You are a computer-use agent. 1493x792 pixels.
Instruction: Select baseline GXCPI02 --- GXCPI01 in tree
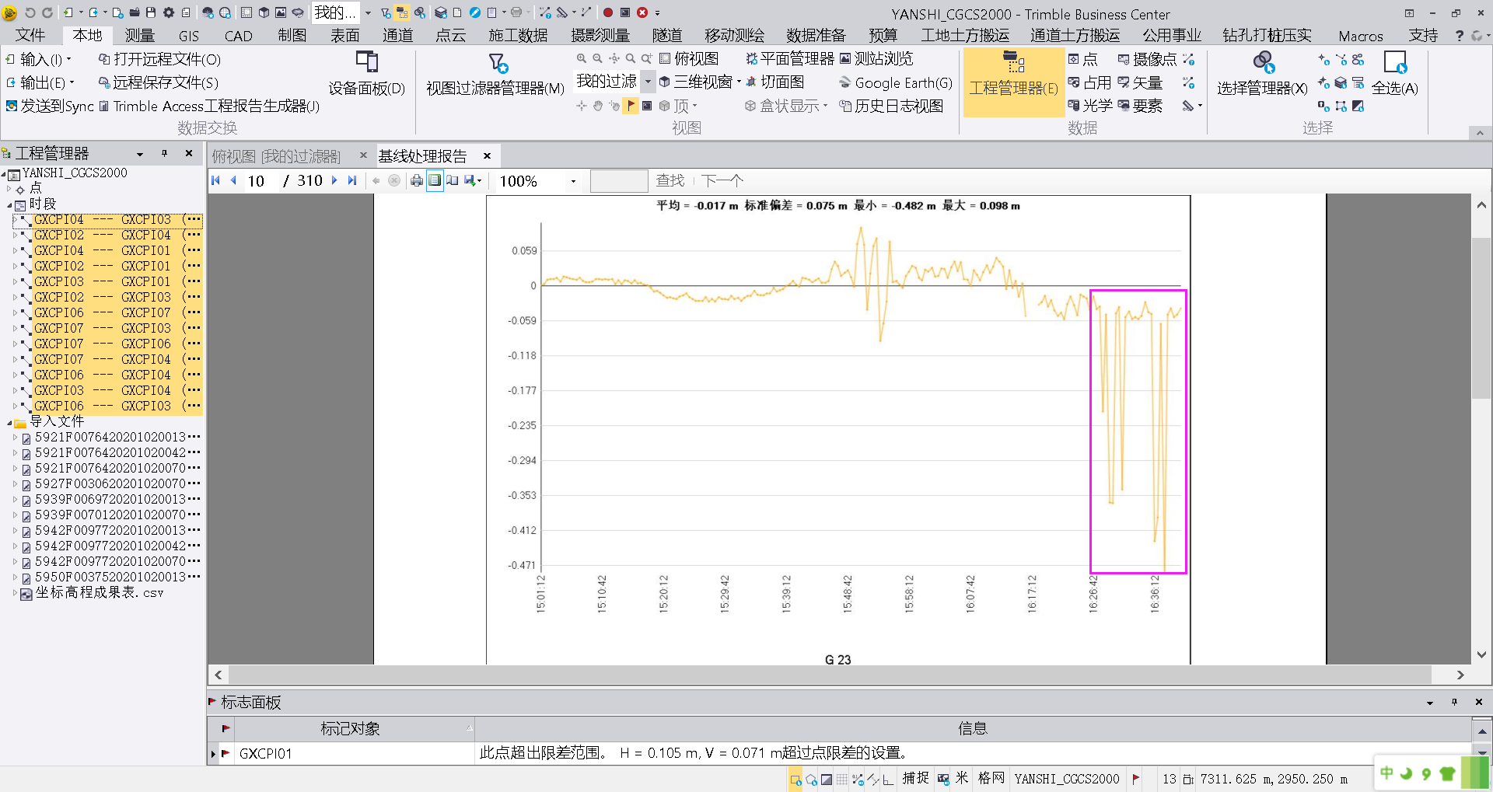click(x=102, y=266)
